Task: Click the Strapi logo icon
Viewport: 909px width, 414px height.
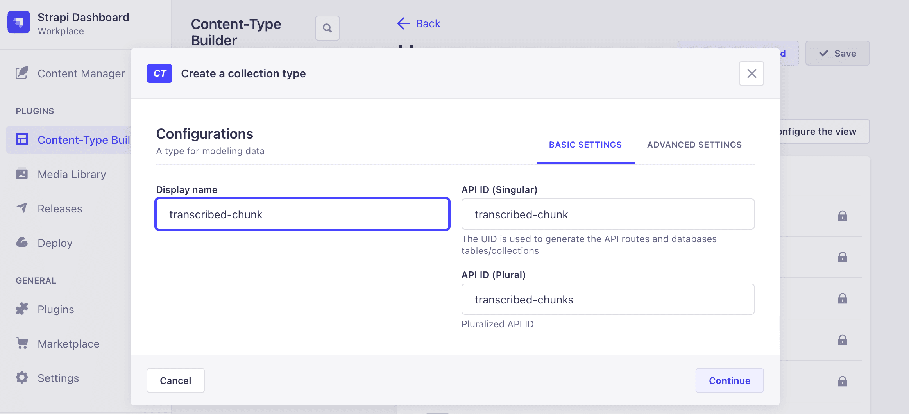Action: (19, 23)
